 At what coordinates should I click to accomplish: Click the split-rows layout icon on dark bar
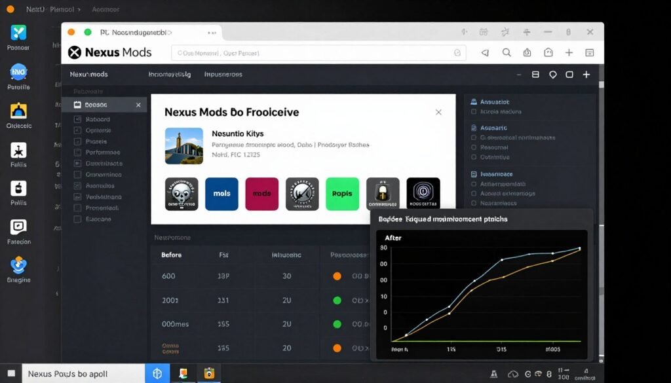pos(535,75)
